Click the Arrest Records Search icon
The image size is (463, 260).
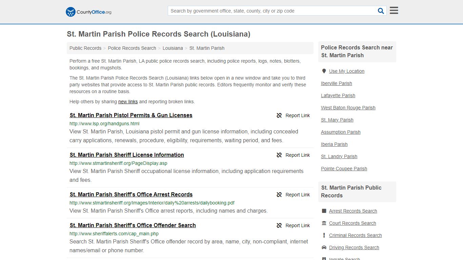tap(324, 211)
